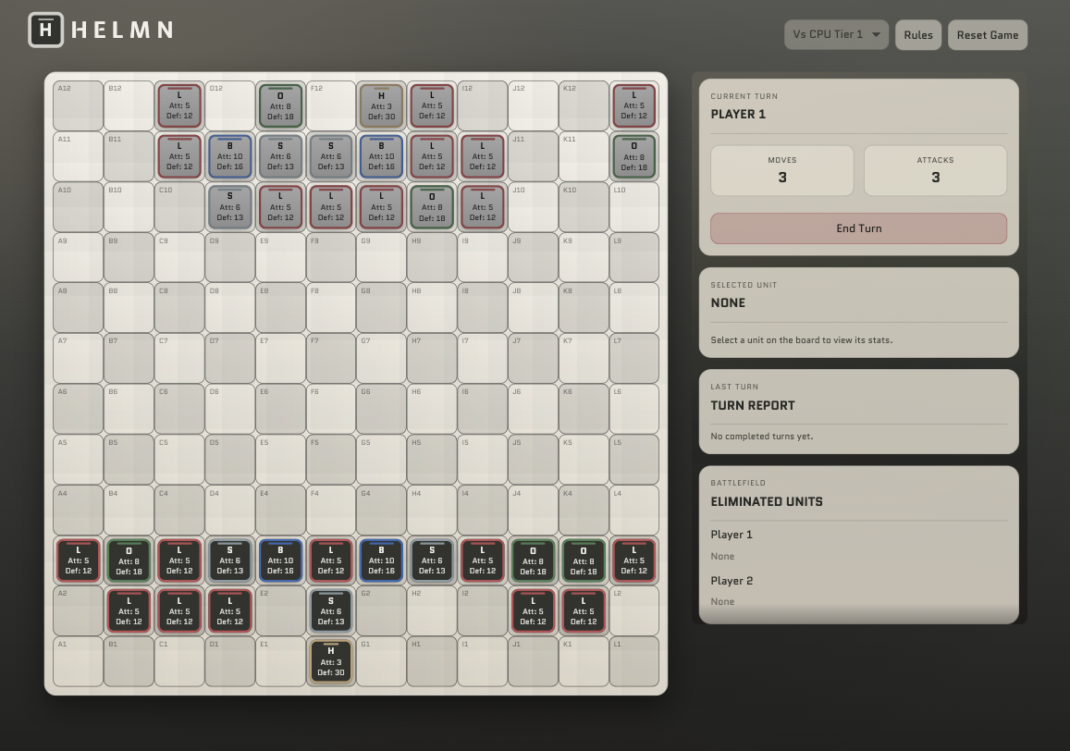The image size is (1070, 751).
Task: Select Player 1 L unit at L3
Action: (633, 560)
